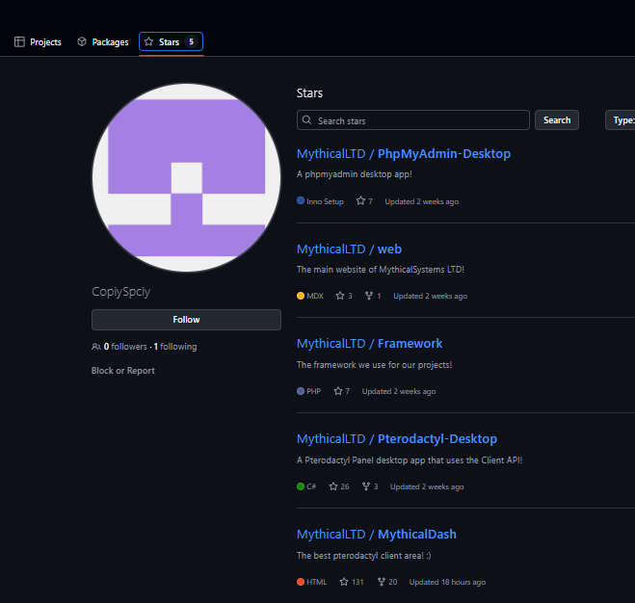Viewport: 635px width, 603px height.
Task: Click the 'PHP' language label
Action: coord(314,391)
